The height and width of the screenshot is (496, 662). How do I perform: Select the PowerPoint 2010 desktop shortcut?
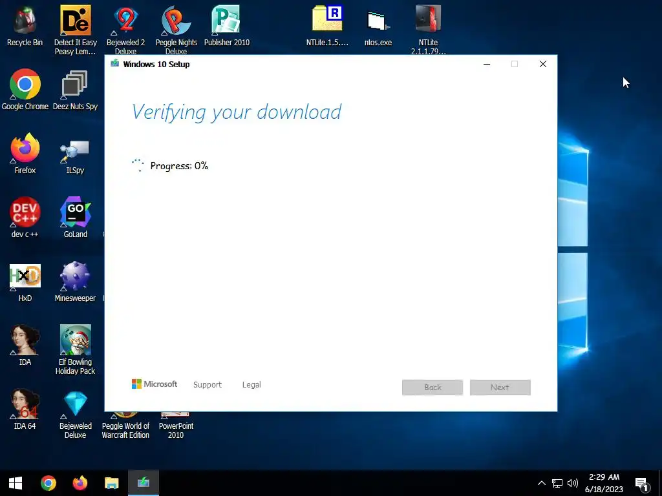click(176, 426)
